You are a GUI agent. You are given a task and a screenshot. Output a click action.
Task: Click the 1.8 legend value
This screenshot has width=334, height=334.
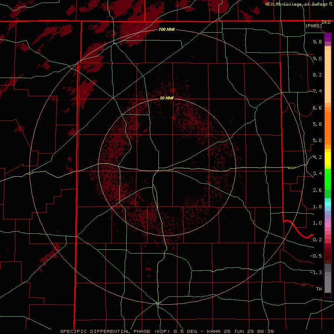coord(317,207)
